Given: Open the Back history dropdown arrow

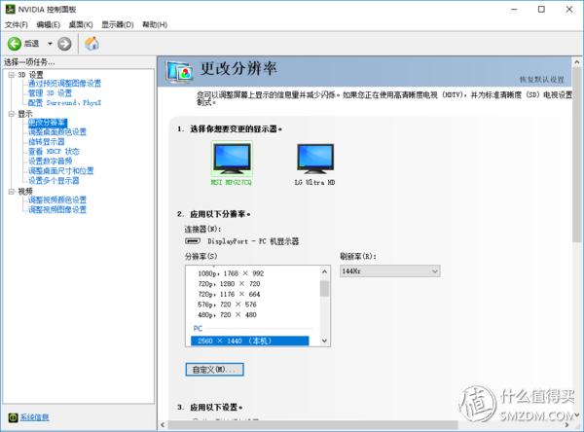Looking at the screenshot, I should [50, 44].
